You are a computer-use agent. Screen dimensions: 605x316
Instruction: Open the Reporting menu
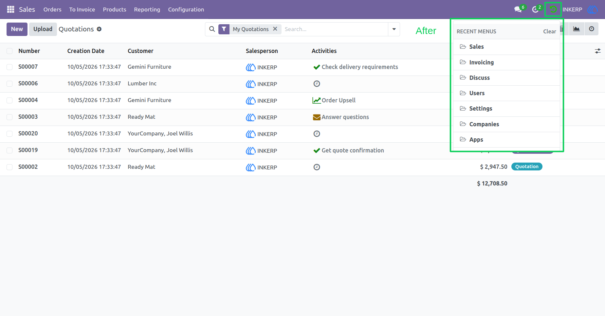coord(147,9)
